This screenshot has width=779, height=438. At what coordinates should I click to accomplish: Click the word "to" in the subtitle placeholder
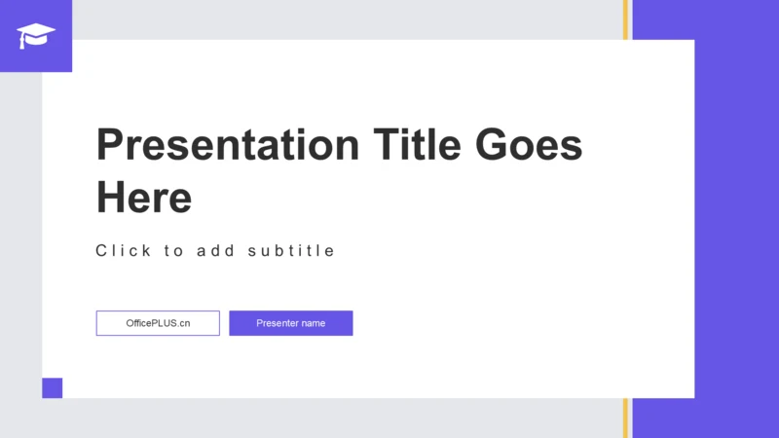(173, 251)
